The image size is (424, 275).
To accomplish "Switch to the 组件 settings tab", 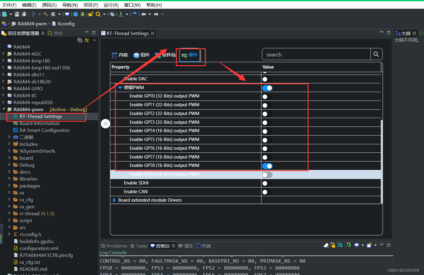I will [x=141, y=55].
